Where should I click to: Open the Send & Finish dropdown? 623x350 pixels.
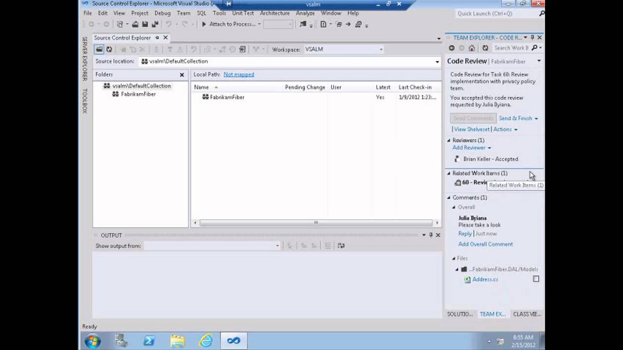pyautogui.click(x=536, y=119)
